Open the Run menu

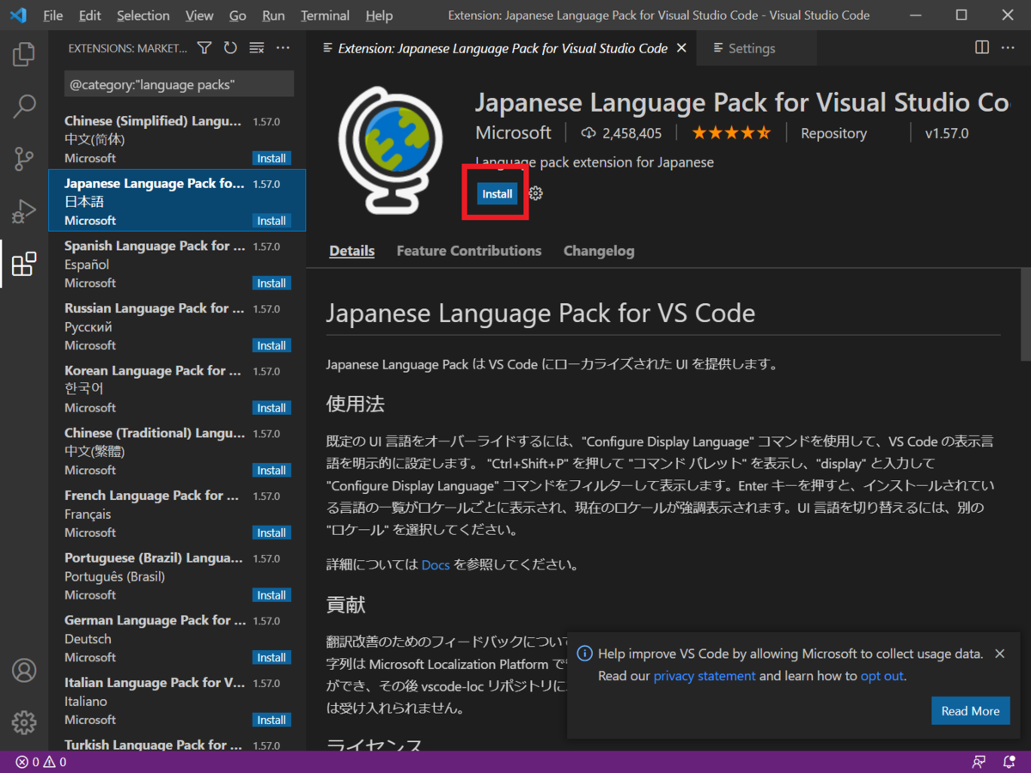(x=274, y=15)
